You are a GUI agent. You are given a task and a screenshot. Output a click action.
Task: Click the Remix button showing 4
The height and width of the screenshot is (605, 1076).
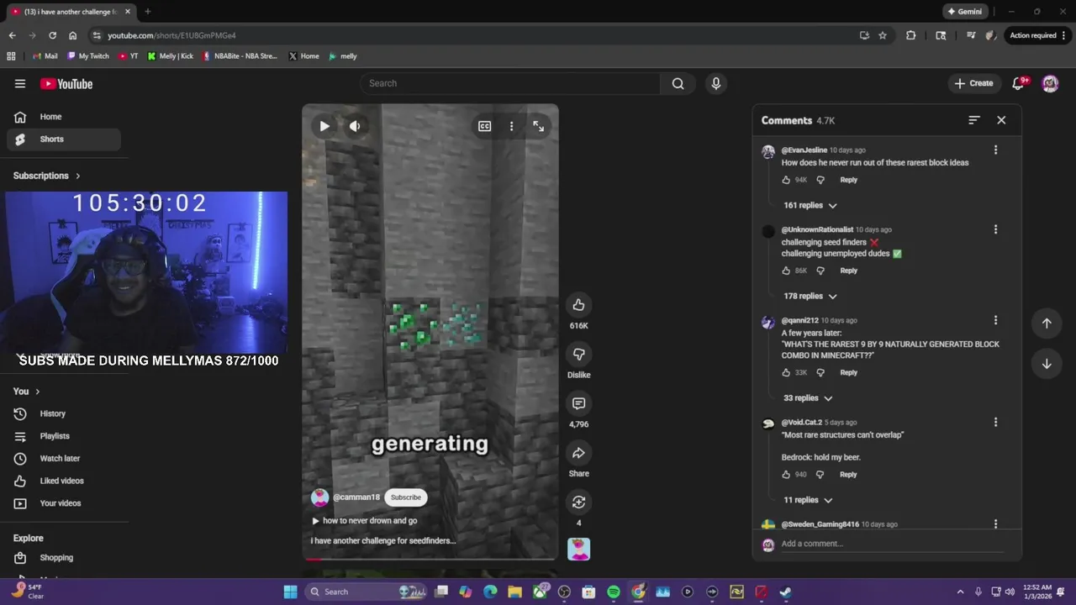[578, 502]
